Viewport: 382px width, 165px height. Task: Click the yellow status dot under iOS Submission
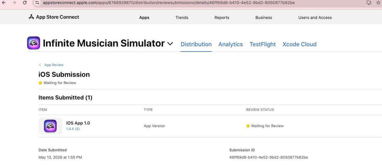pos(40,83)
